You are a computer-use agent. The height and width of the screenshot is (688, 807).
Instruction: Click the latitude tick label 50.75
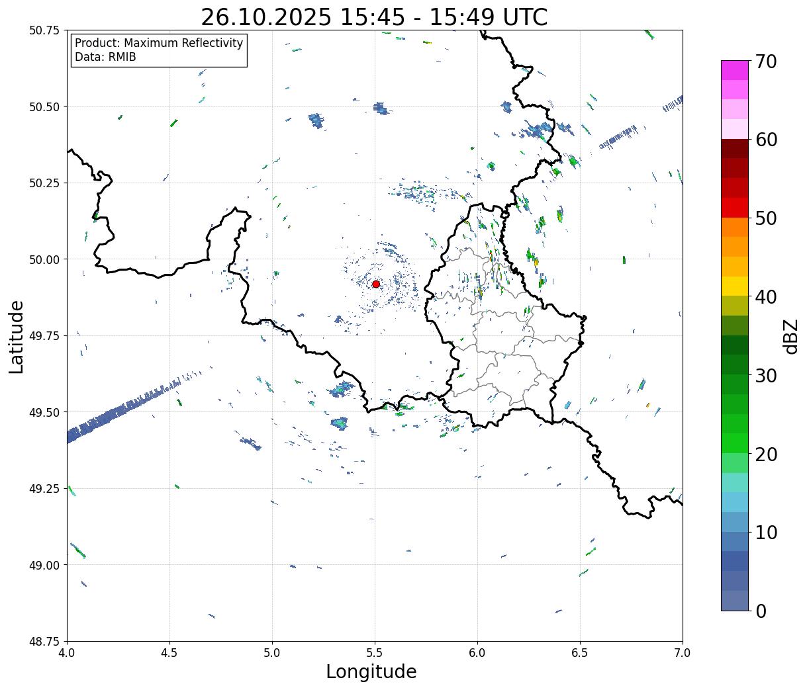(44, 30)
